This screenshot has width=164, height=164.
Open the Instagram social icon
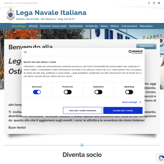154,3
